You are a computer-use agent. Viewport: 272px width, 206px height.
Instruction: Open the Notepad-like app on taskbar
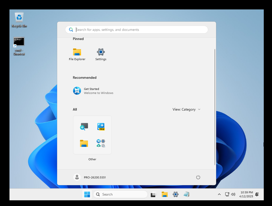pyautogui.click(x=187, y=194)
